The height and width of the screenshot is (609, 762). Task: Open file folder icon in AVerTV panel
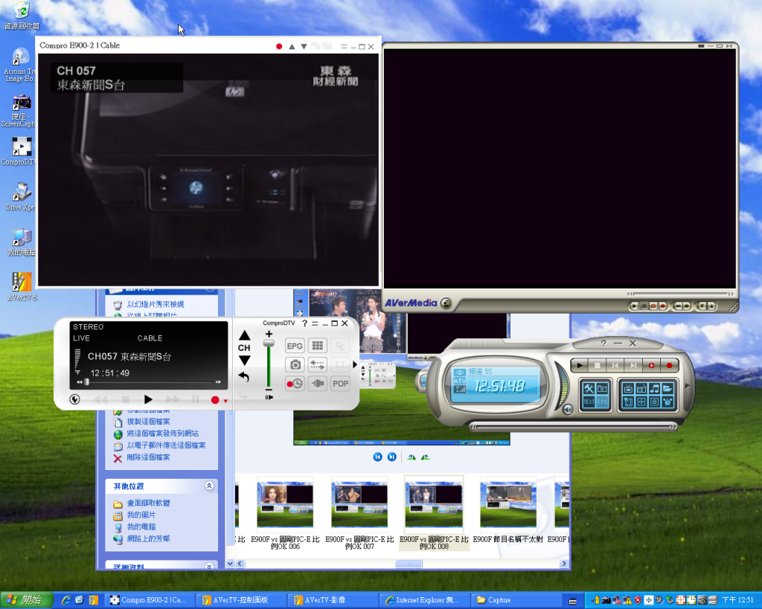coord(667,388)
